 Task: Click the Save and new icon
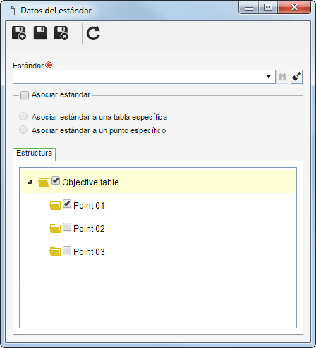coord(19,33)
